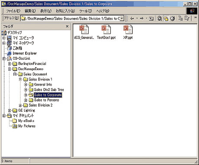Select the GE Lighting folder label
Viewport: 199px width, 165px height.
26,110
